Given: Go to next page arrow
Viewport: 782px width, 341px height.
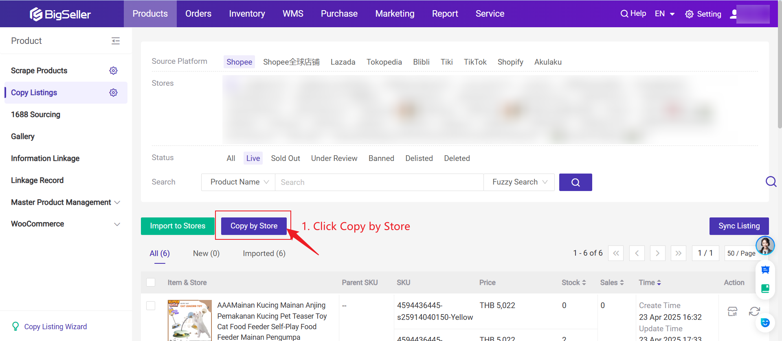Looking at the screenshot, I should pyautogui.click(x=657, y=253).
